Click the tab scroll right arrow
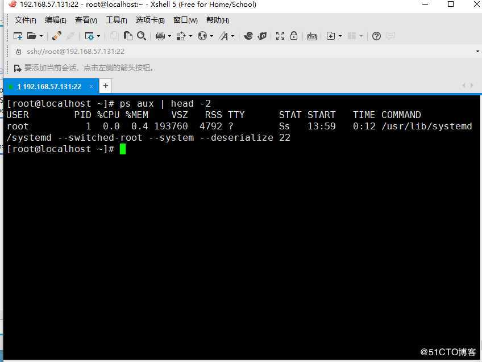 (472, 86)
